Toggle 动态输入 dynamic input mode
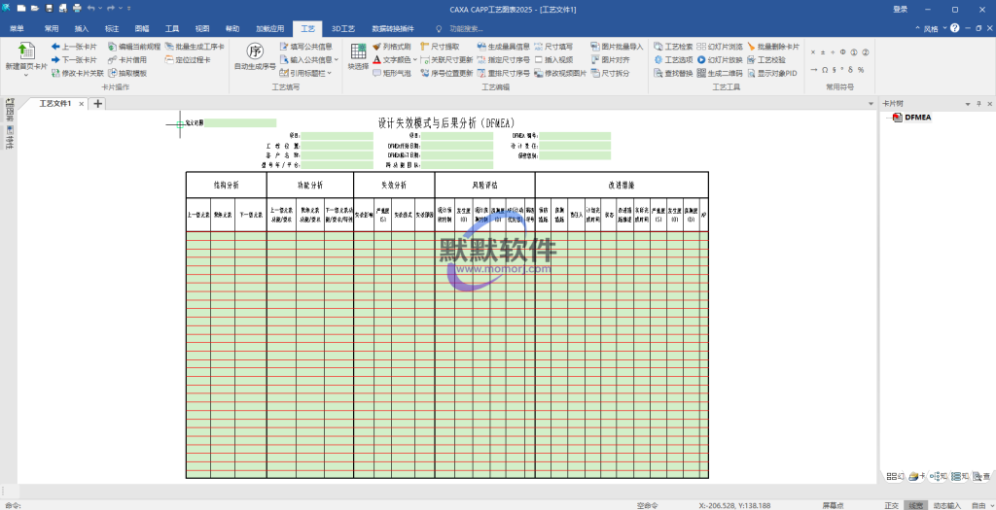Image resolution: width=996 pixels, height=510 pixels. [946, 505]
